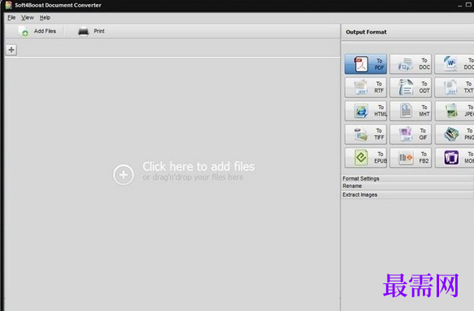The height and width of the screenshot is (311, 474).
Task: Click the small plus tab button
Action: coord(11,50)
